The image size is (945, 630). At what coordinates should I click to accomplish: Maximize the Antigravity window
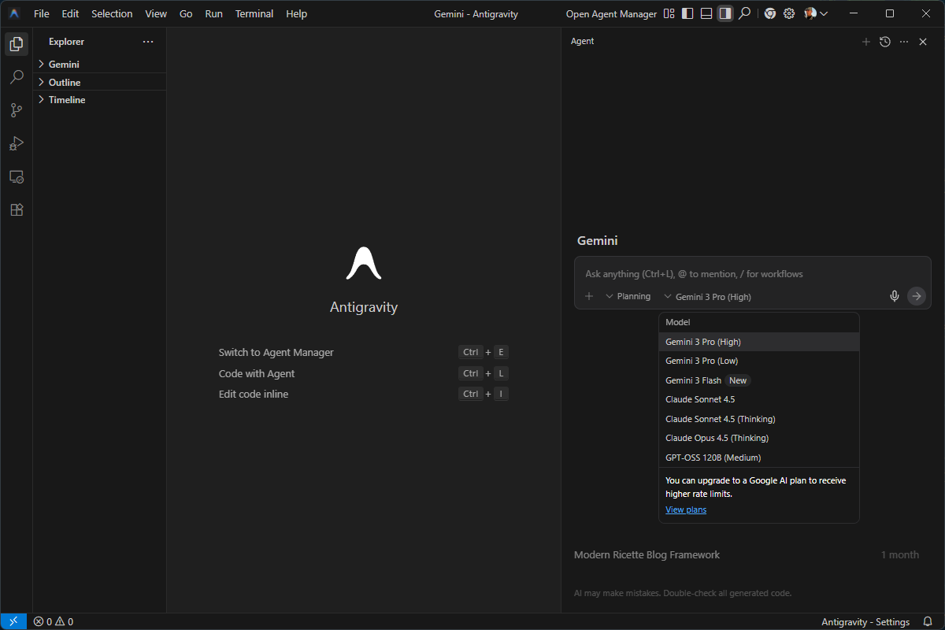[890, 13]
